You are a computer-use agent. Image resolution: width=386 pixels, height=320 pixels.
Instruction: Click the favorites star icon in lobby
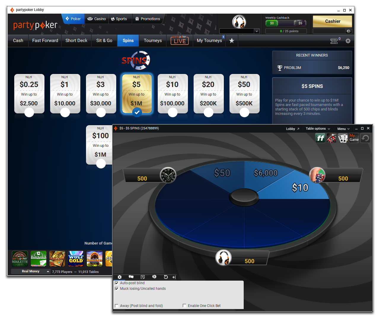(232, 41)
